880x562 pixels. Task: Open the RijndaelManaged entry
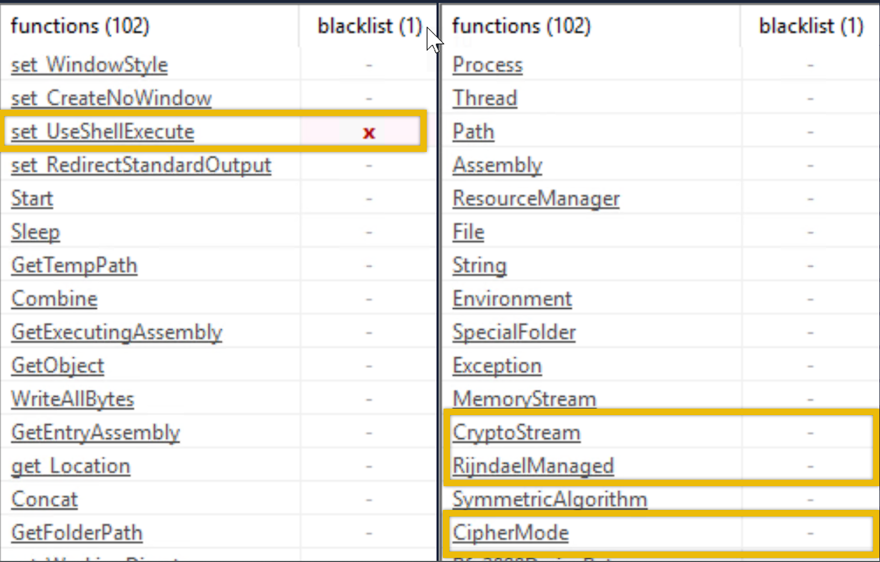coord(533,466)
